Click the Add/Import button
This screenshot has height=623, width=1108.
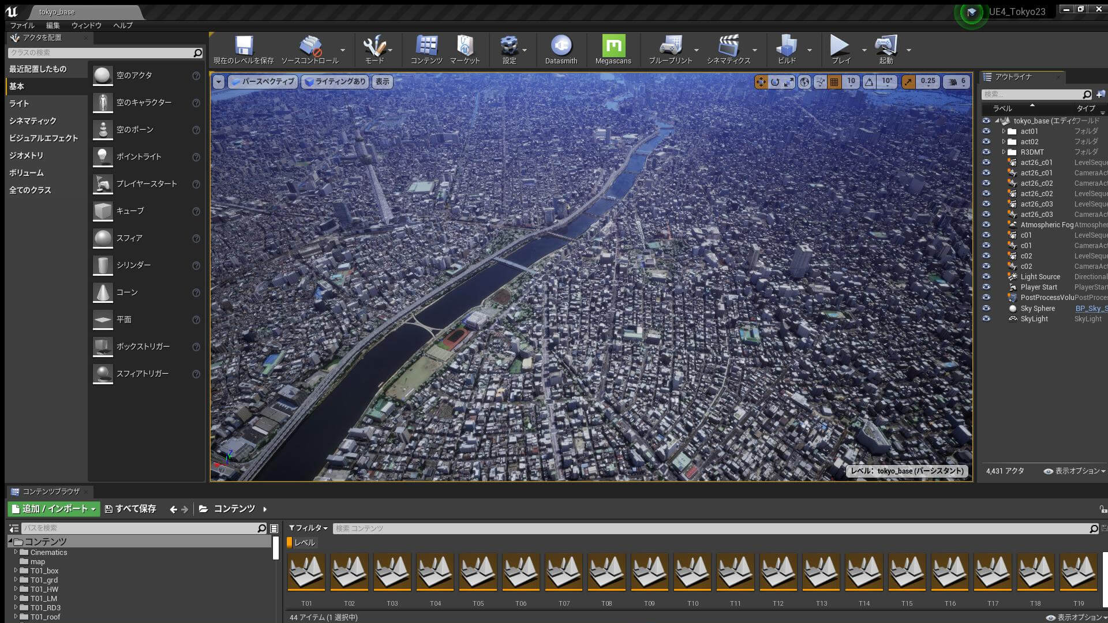54,509
